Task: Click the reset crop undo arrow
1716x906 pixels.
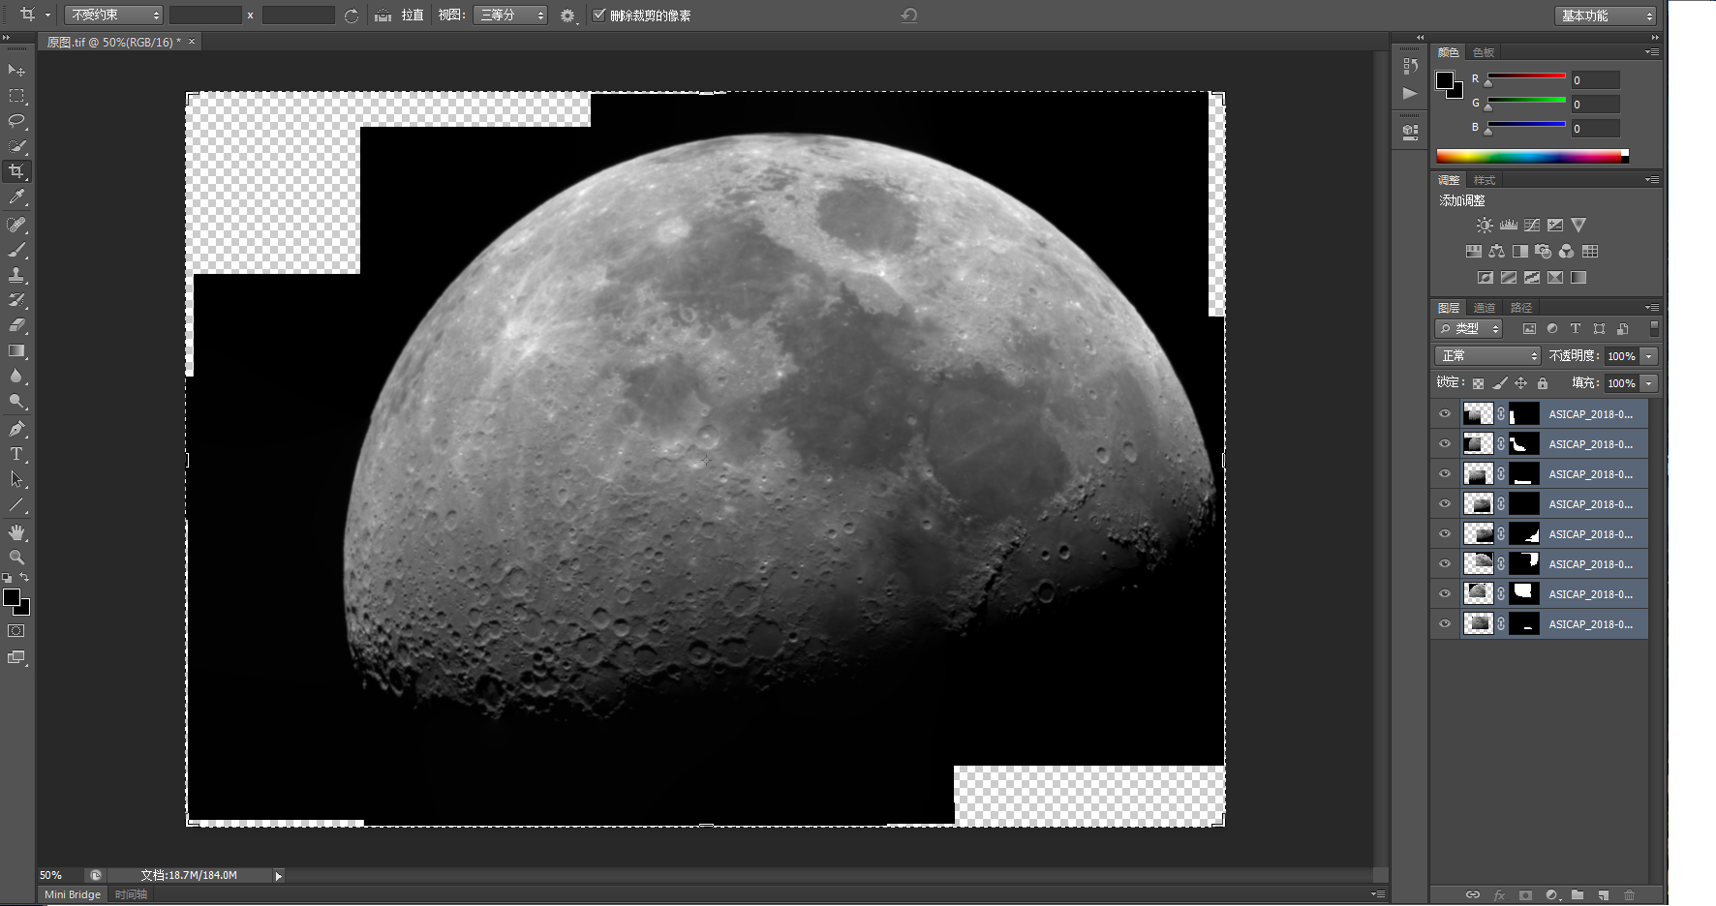Action: point(908,15)
